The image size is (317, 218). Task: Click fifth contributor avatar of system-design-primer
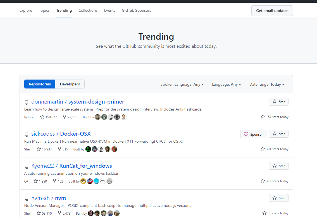(x=124, y=117)
